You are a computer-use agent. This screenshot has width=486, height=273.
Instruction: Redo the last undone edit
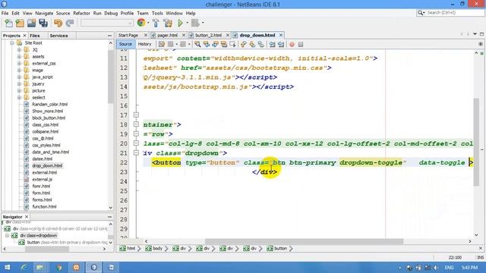(x=69, y=23)
